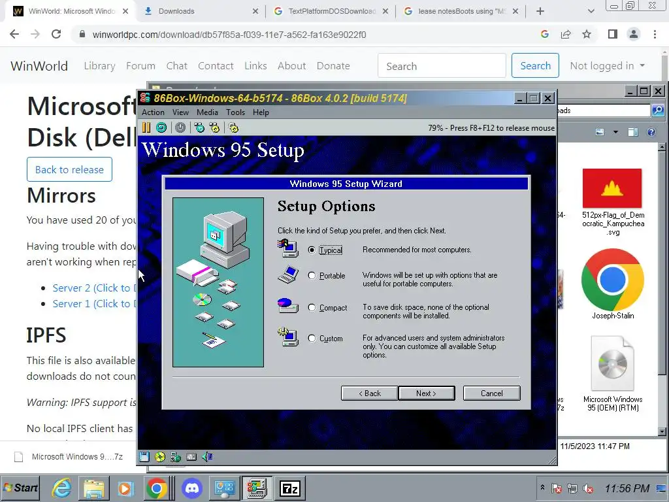This screenshot has width=669, height=502.
Task: Open the WinWorld Library link
Action: [99, 66]
